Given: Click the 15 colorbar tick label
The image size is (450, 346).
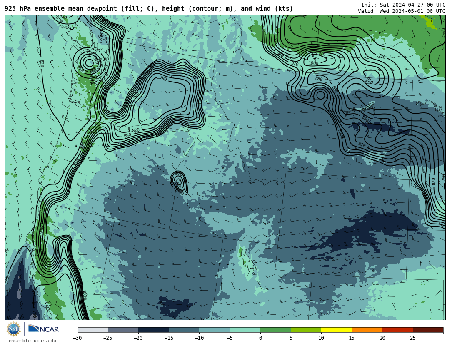Looking at the screenshot, I should [352, 338].
